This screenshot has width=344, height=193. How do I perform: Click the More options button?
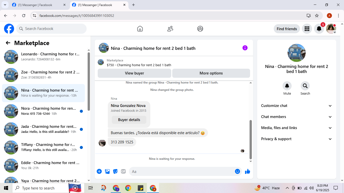coord(211,73)
